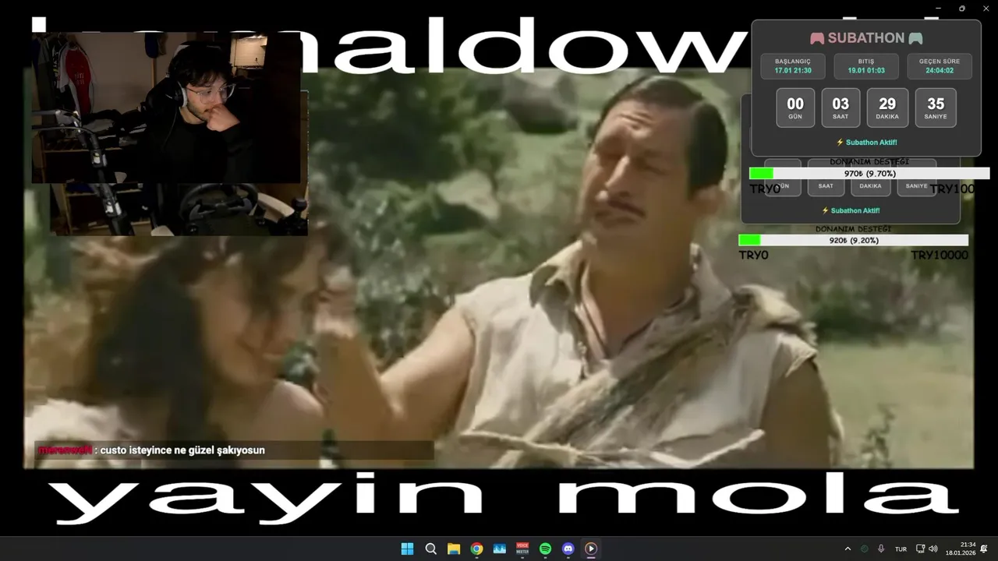
Task: Click the top Subathon Aktif! status text
Action: point(866,143)
